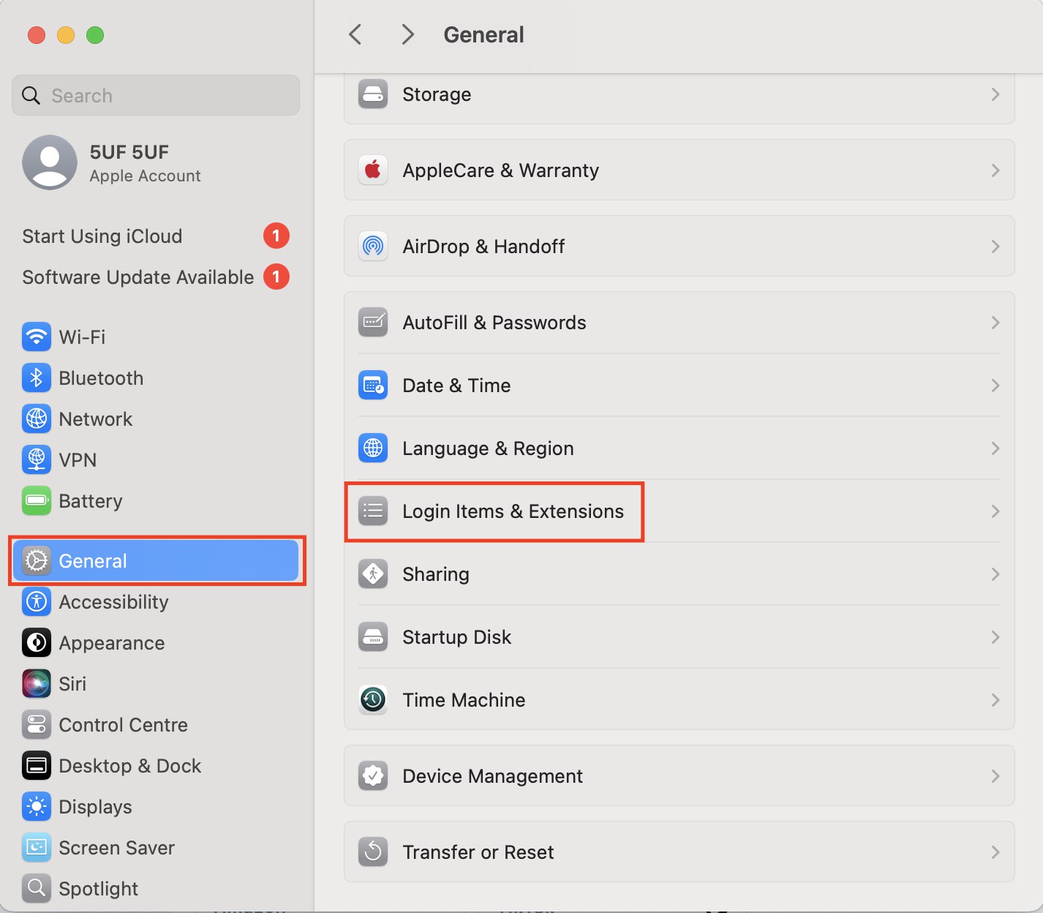
Task: Click the Device Management badge icon
Action: [x=373, y=776]
